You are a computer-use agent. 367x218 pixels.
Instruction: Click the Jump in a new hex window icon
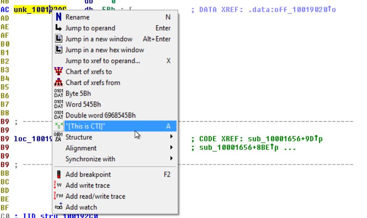58,50
